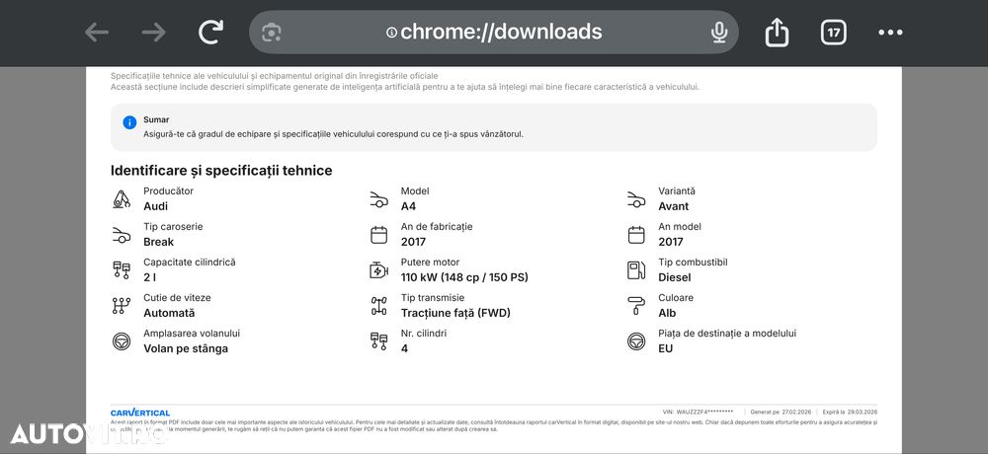
Task: Select the value Tracțiune față (FWD)
Action: click(455, 313)
